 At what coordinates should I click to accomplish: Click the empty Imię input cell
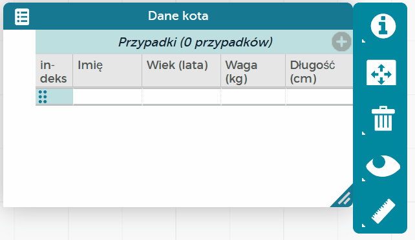click(x=107, y=97)
